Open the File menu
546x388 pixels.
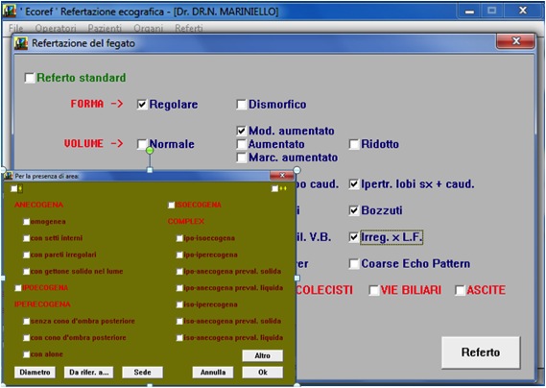[15, 28]
